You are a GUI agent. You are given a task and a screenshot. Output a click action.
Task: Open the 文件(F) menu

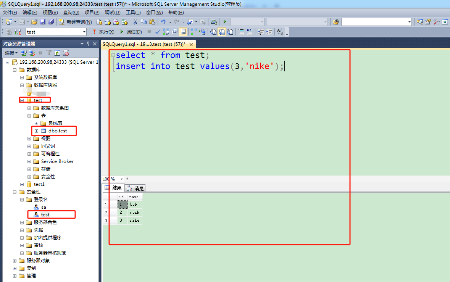(10, 12)
